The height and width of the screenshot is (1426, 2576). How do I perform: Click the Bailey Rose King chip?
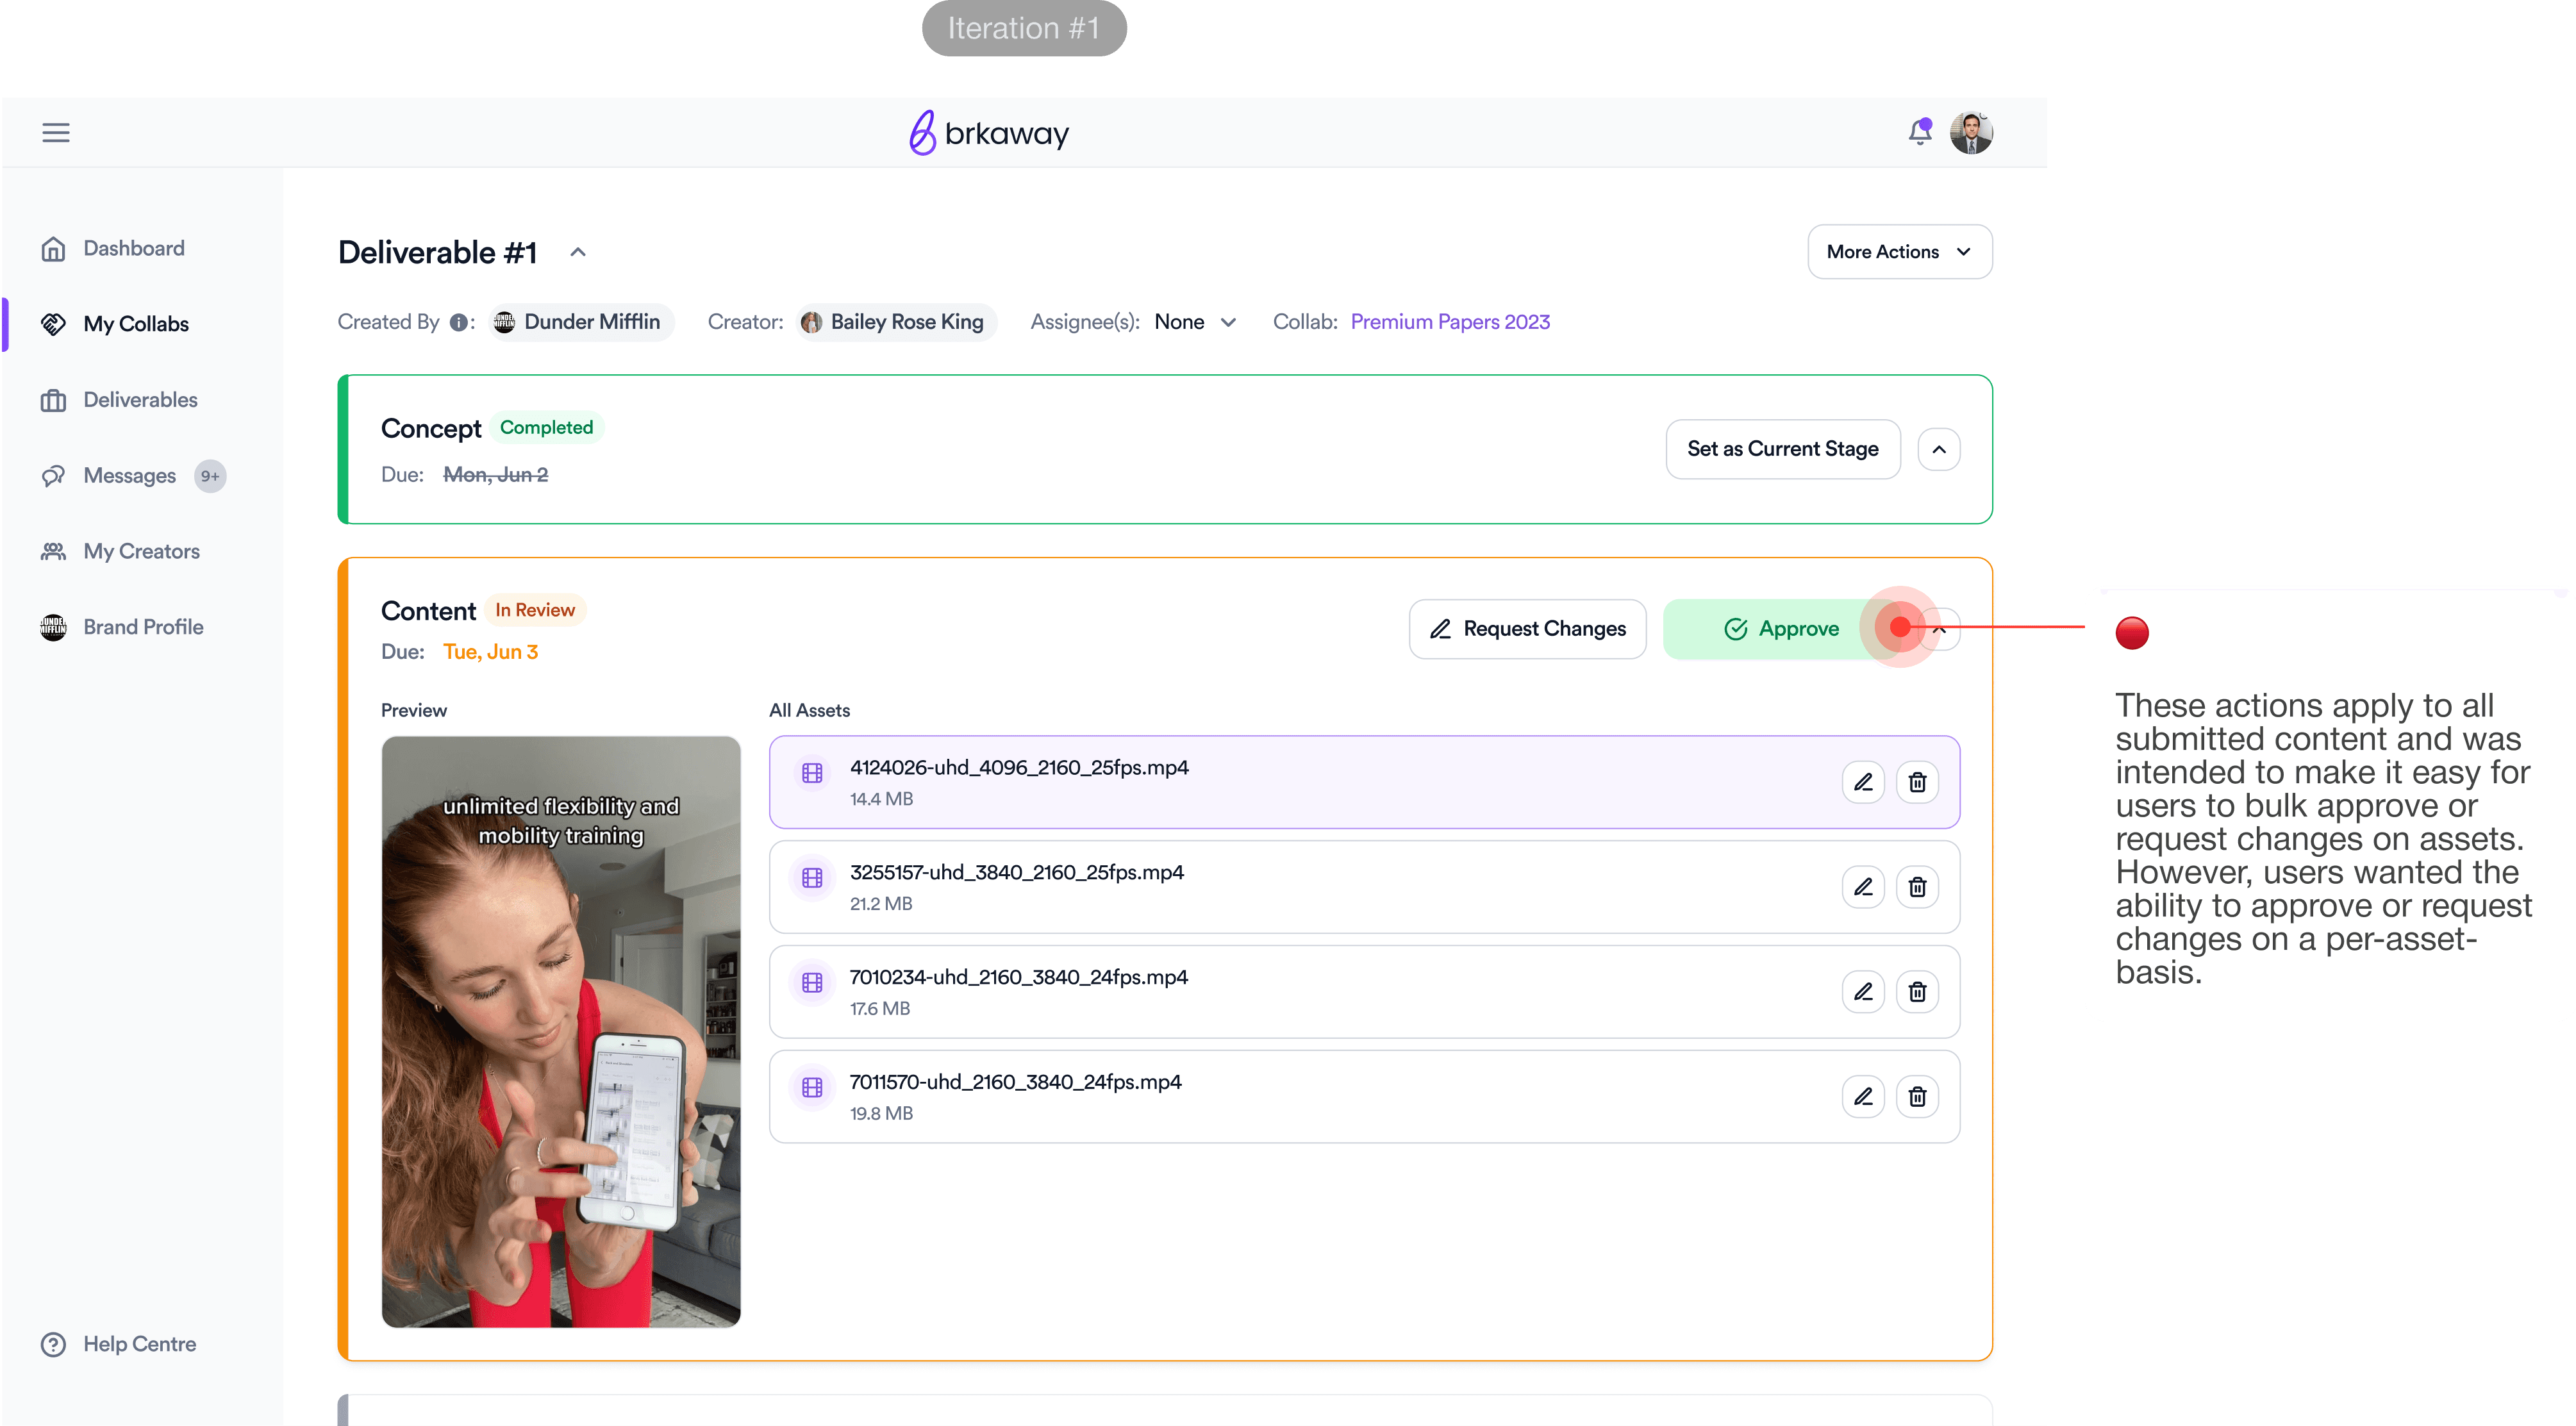896,322
